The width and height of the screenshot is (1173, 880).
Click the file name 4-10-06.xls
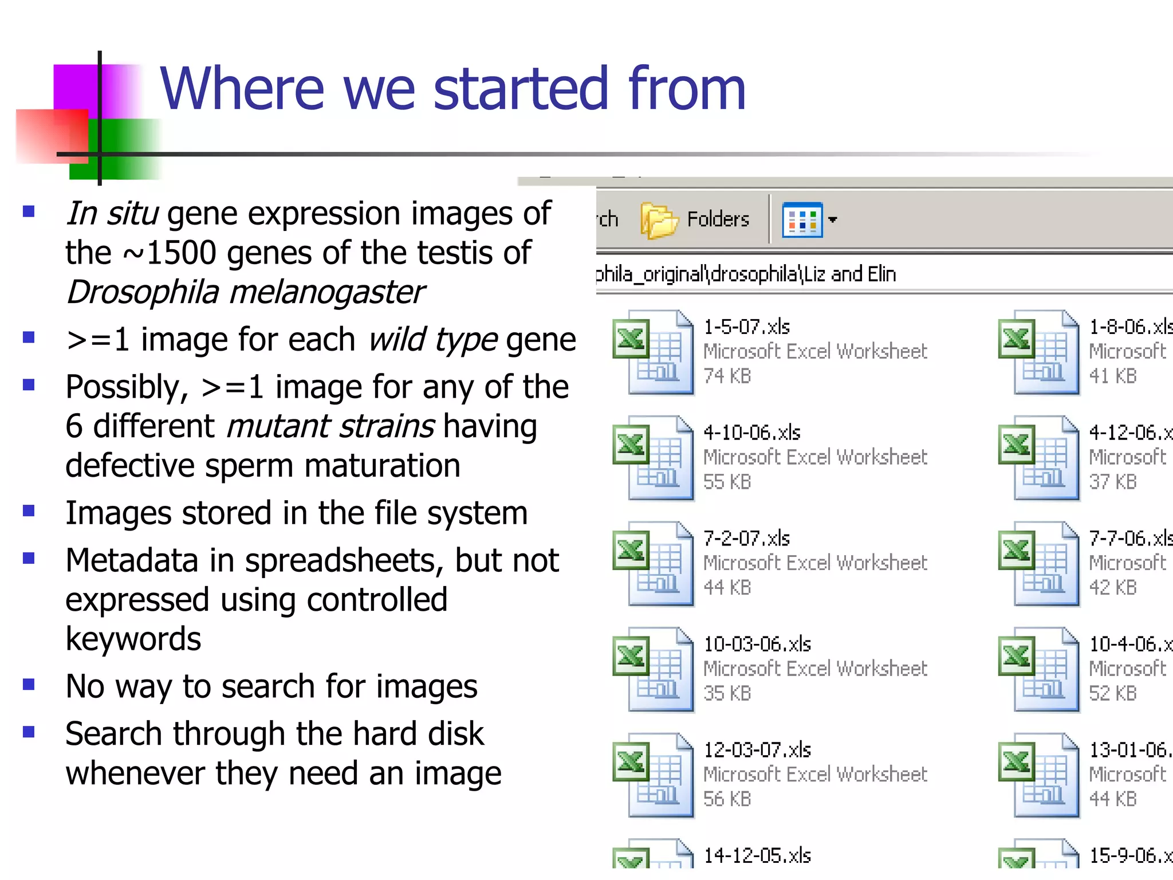(x=751, y=433)
